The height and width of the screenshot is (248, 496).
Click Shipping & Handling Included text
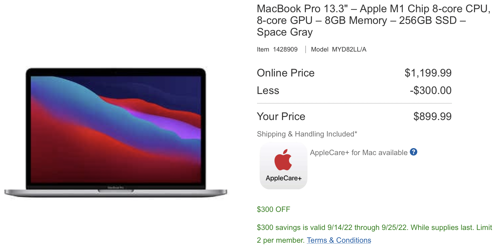307,134
